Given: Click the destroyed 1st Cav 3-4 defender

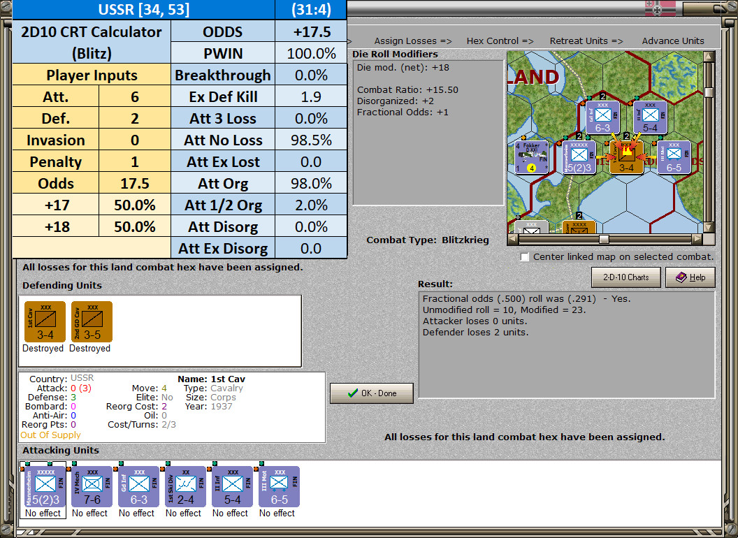Looking at the screenshot, I should point(45,322).
